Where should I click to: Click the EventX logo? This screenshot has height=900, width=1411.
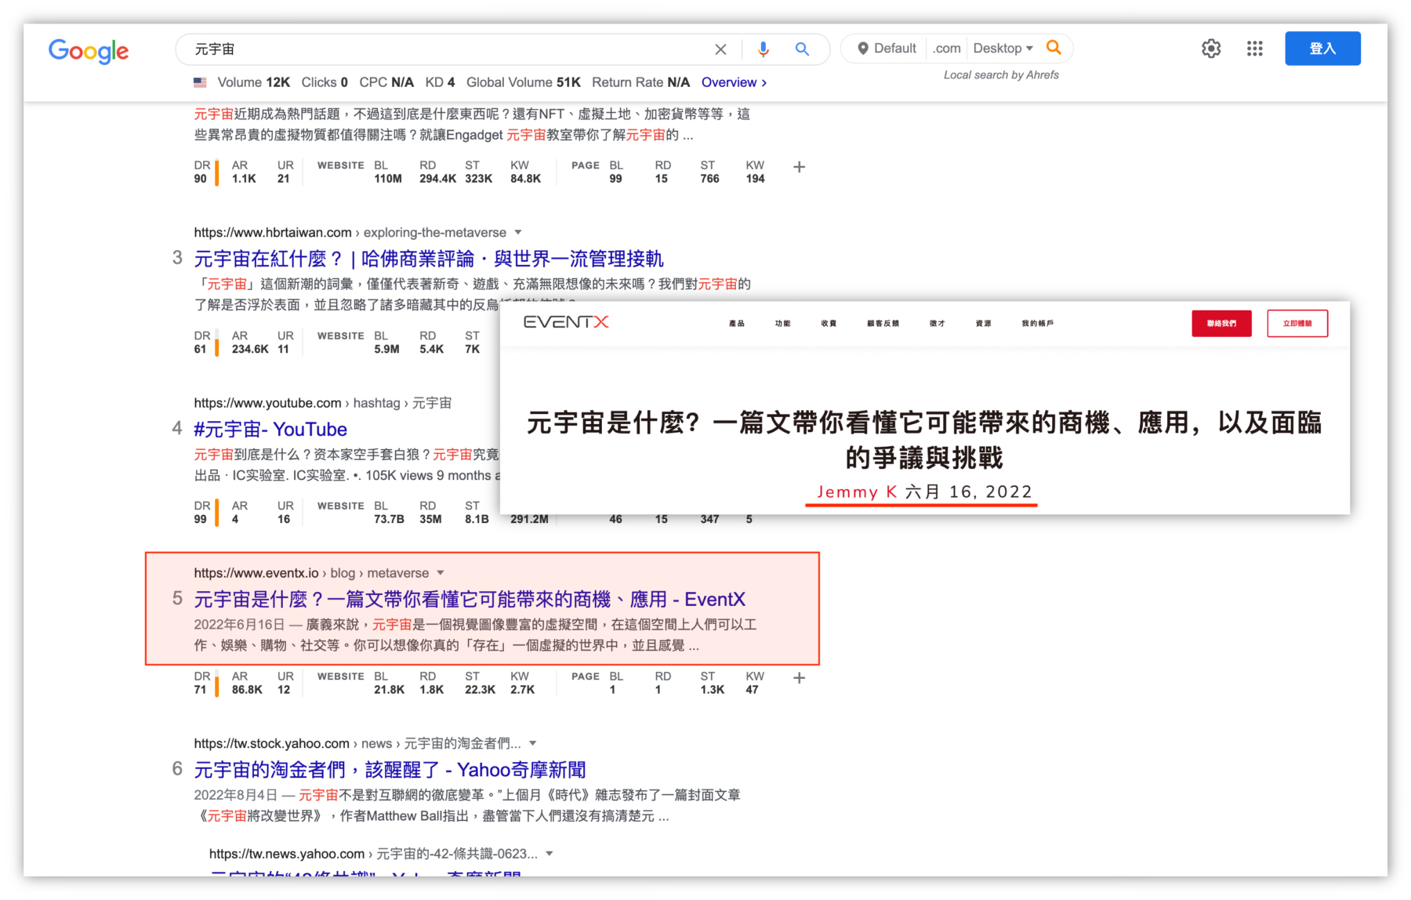(x=568, y=321)
